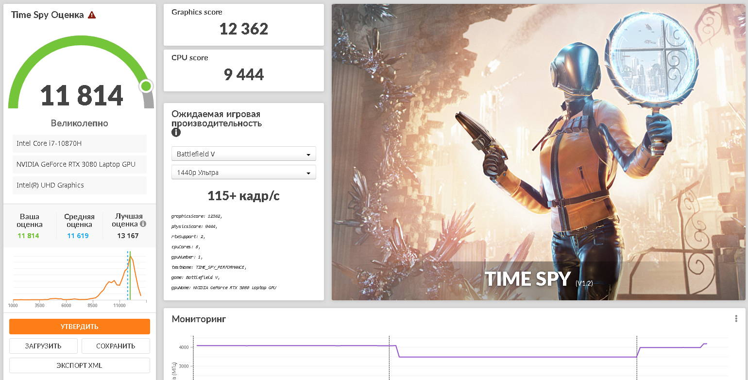Click the ЭКСПОРТ XML button
The image size is (748, 380).
click(80, 365)
